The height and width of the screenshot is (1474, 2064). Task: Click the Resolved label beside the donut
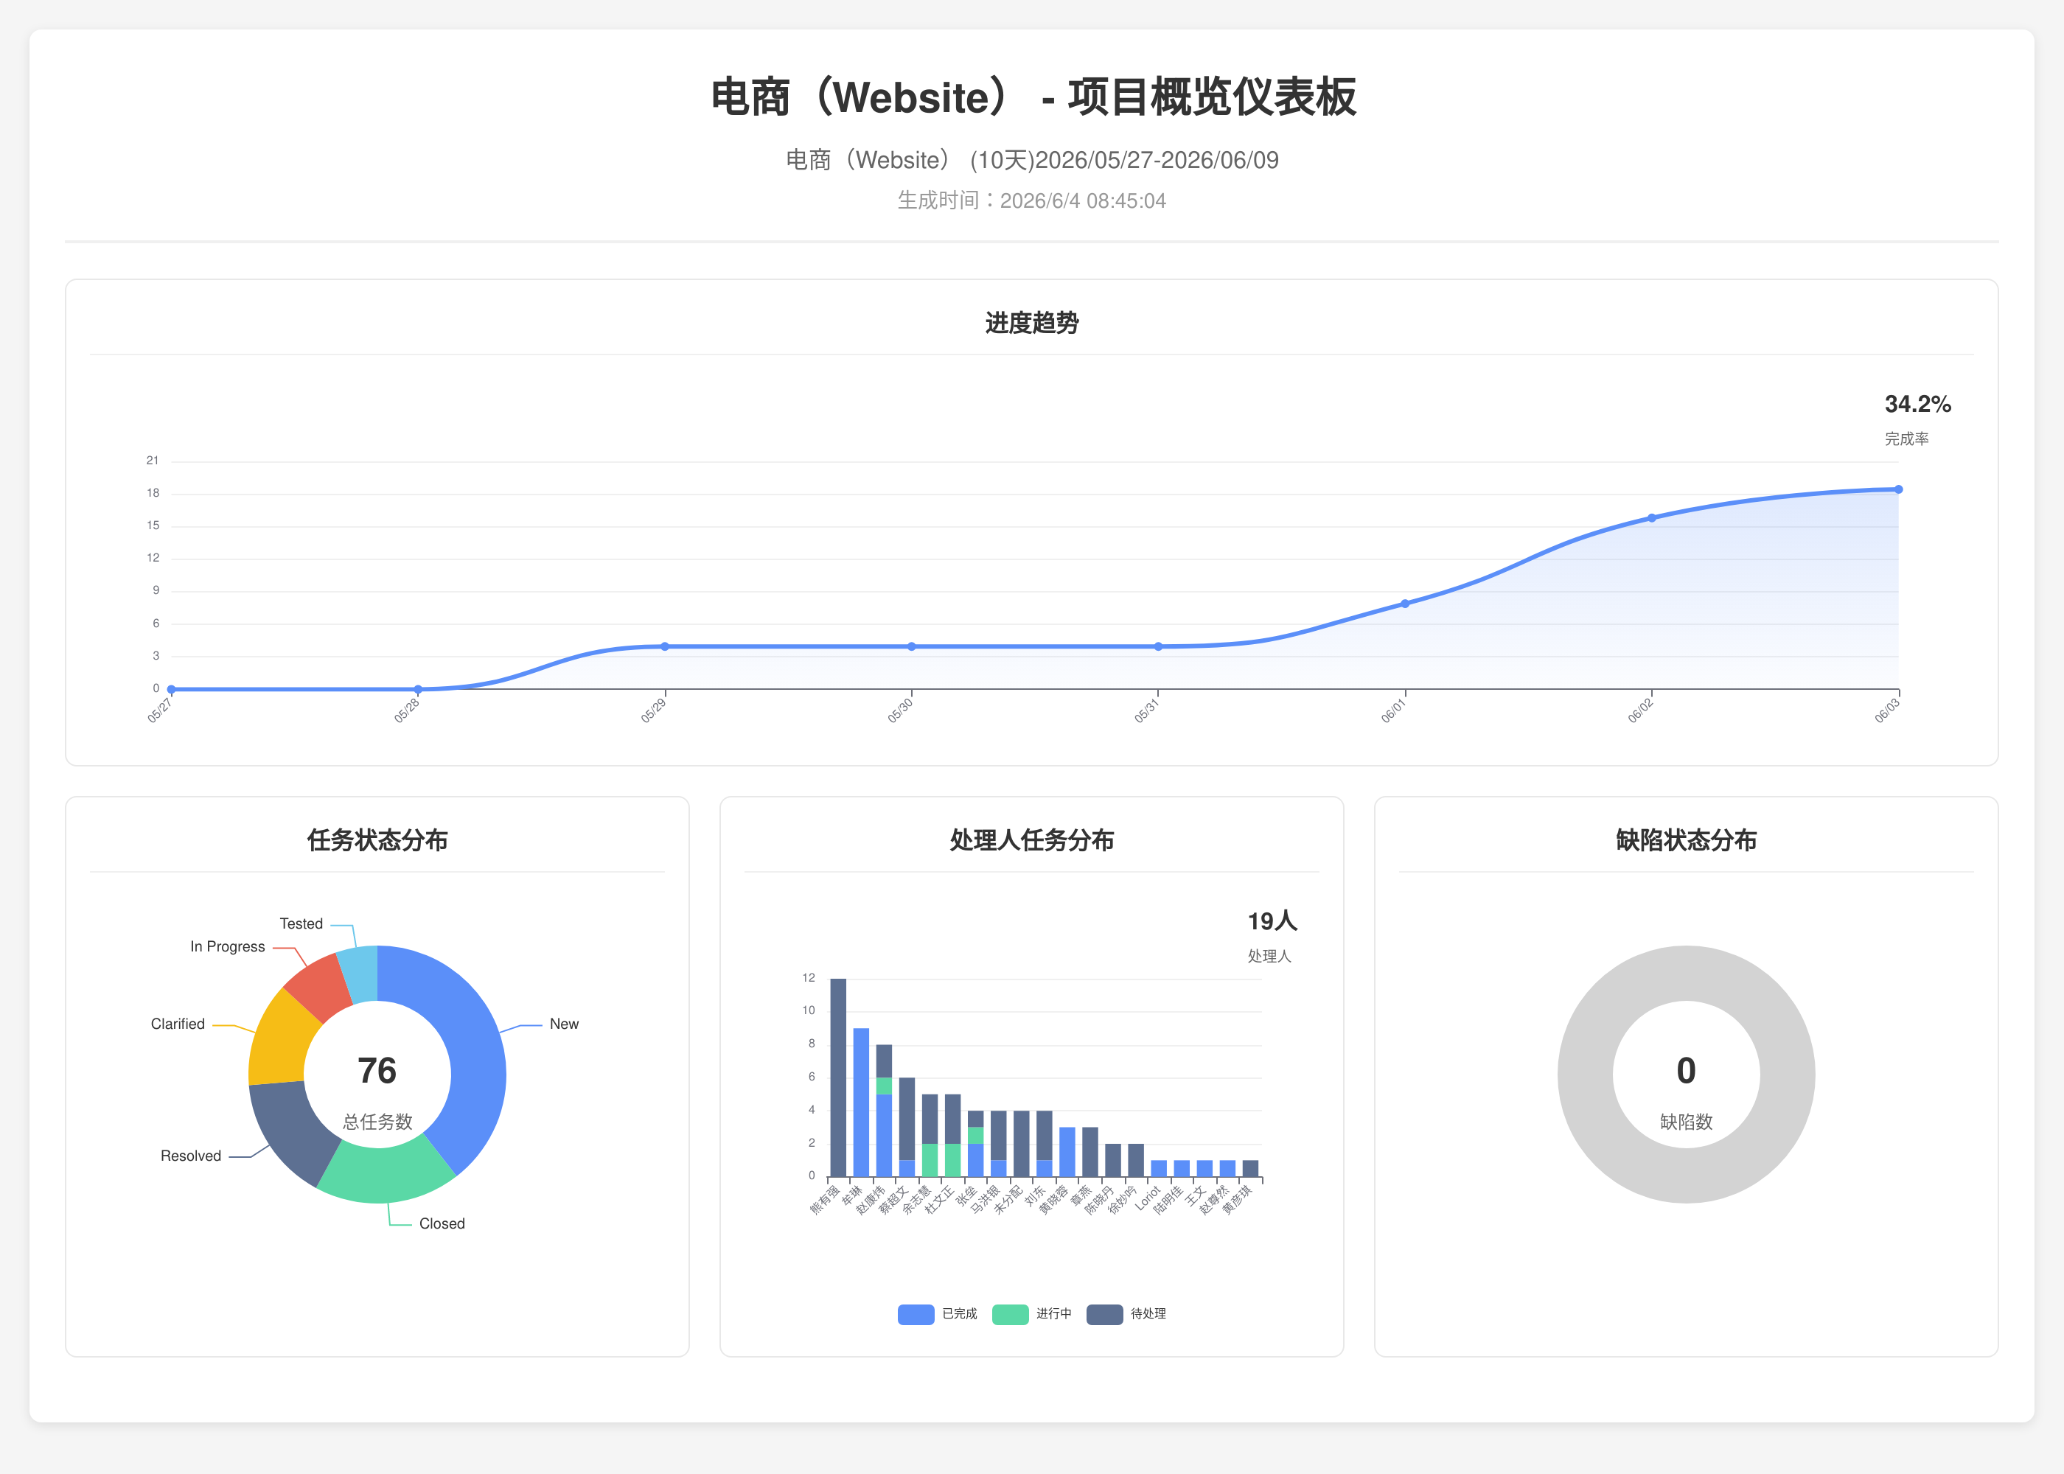(191, 1156)
